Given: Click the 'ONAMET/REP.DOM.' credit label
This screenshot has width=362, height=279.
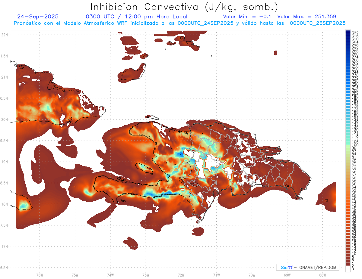Looking at the screenshot, I should pos(318,267).
